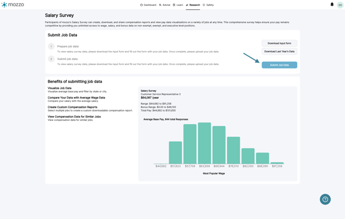Click 'Compare Your Data with Average Wage Data'
The height and width of the screenshot is (219, 345).
point(76,98)
